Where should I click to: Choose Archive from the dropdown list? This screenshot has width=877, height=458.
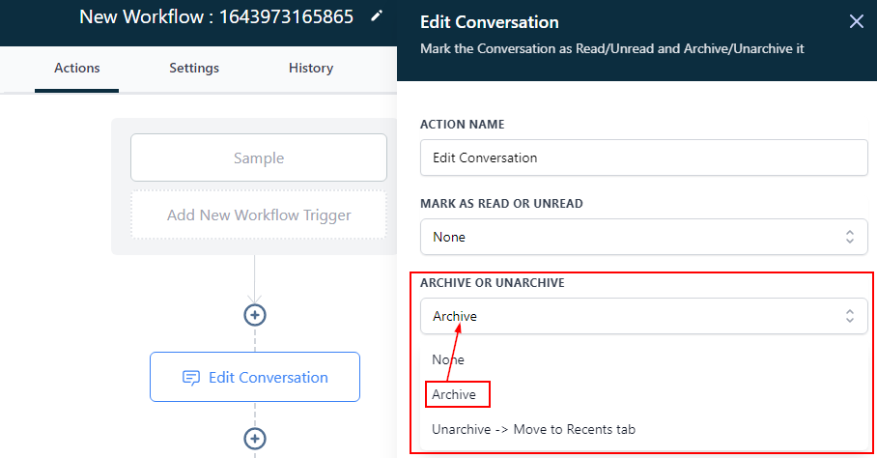point(455,394)
